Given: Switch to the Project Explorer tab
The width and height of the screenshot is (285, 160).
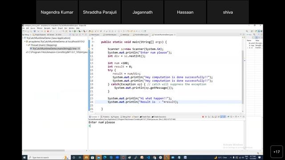Looking at the screenshot, I should tap(39, 35).
